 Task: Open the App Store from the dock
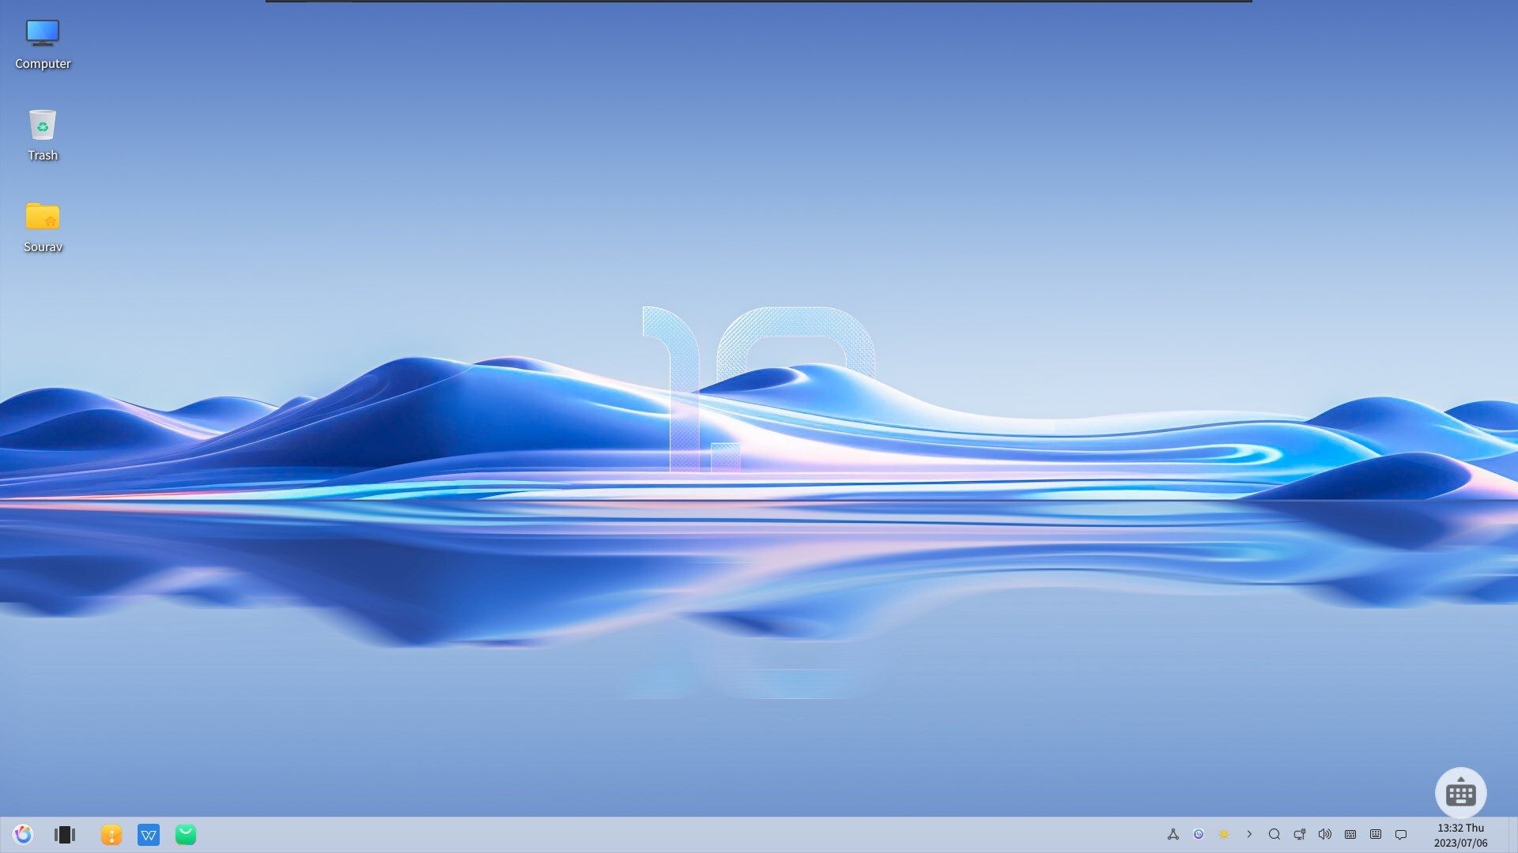point(186,834)
